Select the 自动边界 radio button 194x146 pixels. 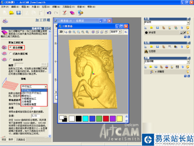point(10,60)
